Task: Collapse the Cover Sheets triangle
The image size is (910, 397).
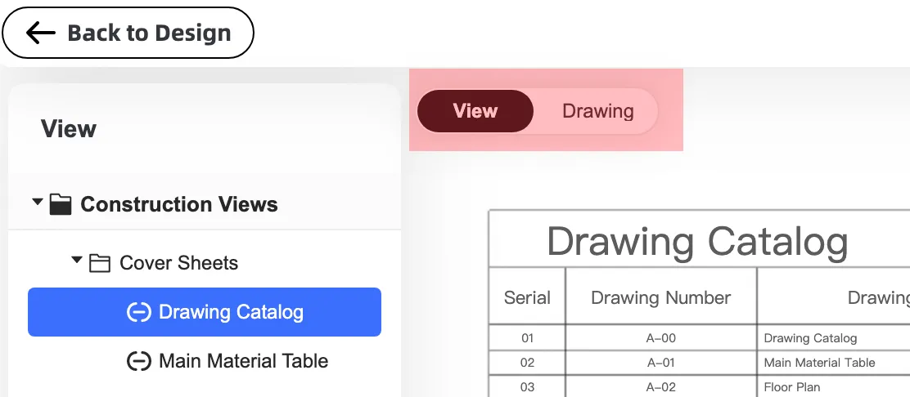Action: pos(77,261)
